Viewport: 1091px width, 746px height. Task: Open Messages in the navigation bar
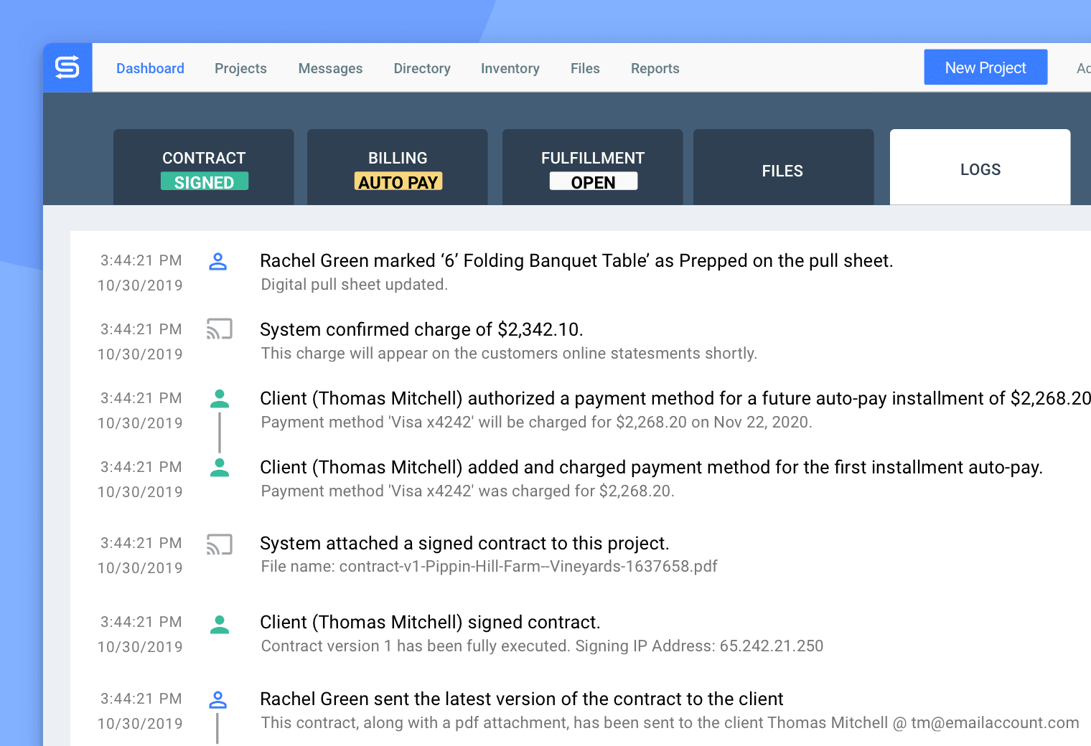[x=330, y=68]
